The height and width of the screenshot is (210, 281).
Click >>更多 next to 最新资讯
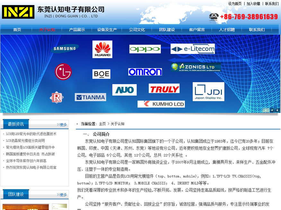[x=62, y=124]
